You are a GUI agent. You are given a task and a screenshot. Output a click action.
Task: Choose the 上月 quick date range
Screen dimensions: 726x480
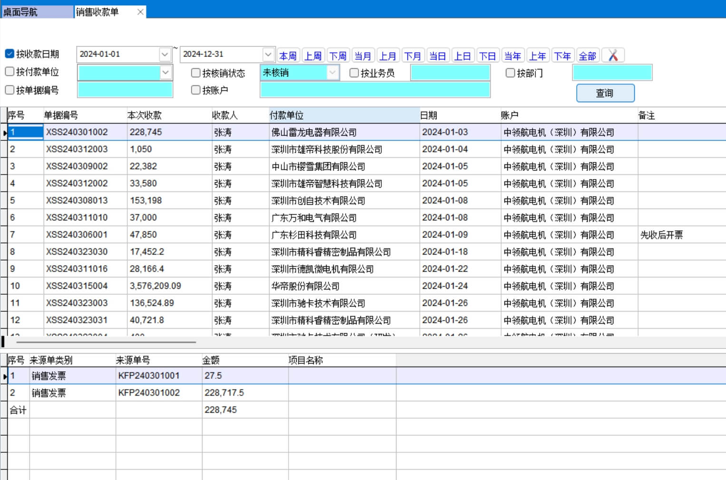[x=387, y=56]
